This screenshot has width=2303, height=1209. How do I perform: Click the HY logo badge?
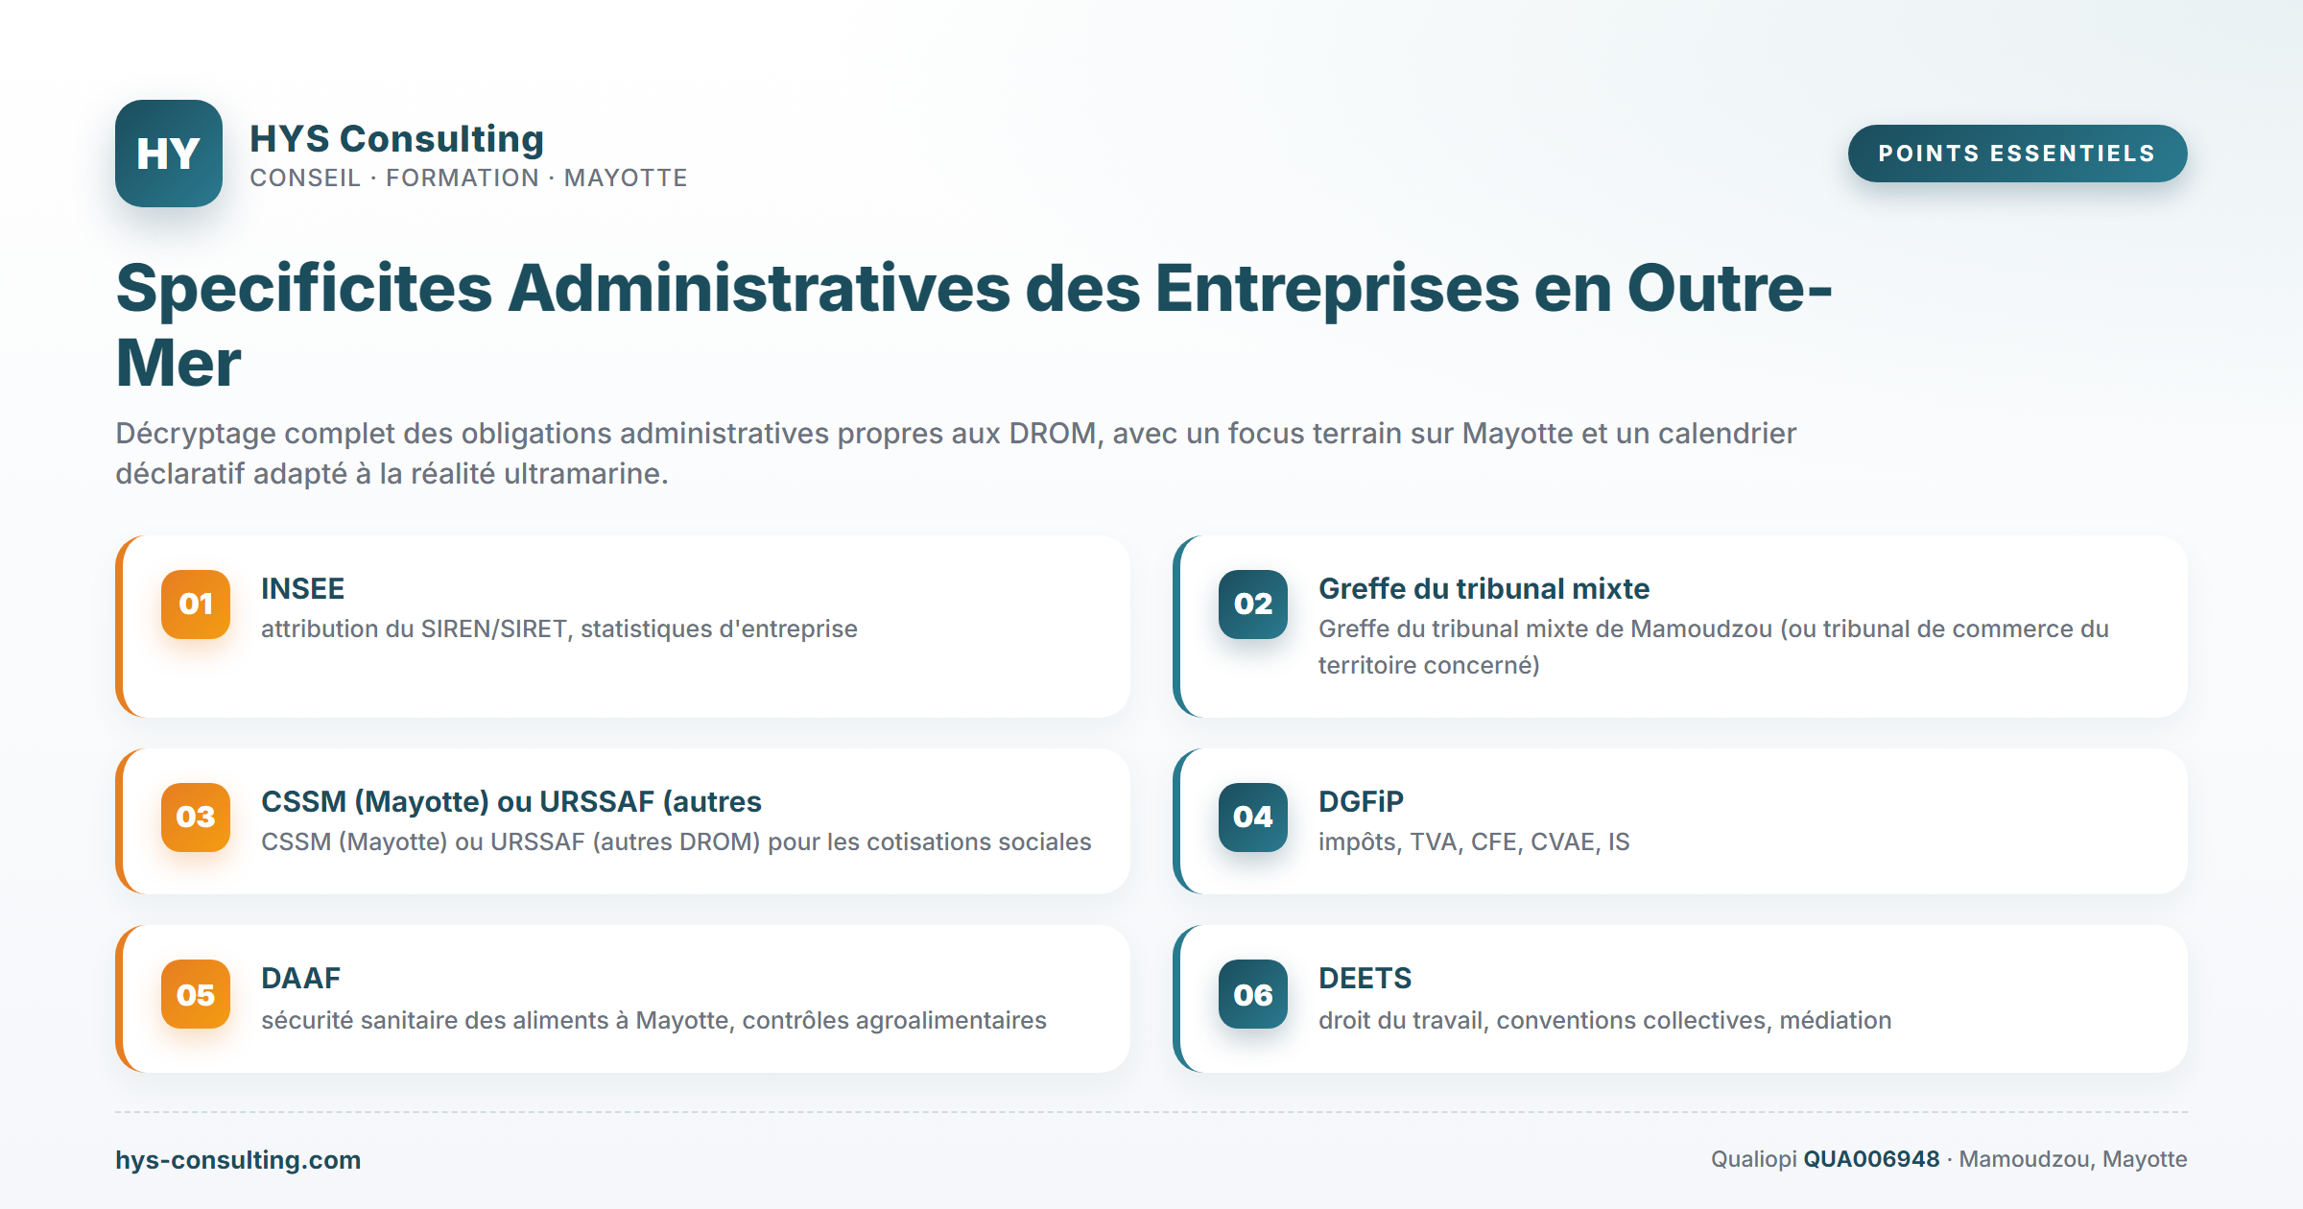click(169, 154)
